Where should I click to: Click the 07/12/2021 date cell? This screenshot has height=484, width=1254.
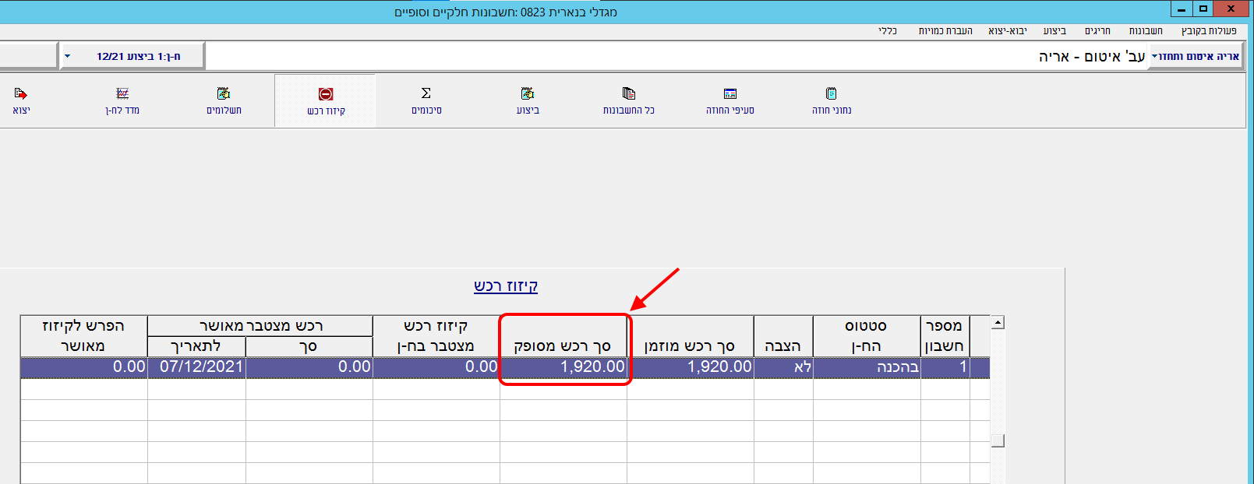point(197,367)
